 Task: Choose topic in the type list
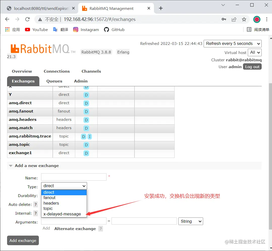tap(64, 209)
